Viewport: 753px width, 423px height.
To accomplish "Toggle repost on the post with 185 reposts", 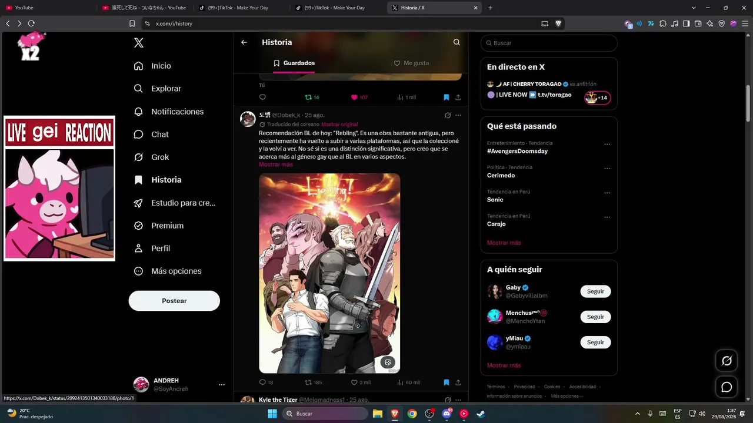I will tap(313, 382).
